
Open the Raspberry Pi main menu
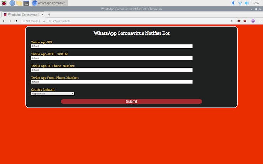click(4, 3)
